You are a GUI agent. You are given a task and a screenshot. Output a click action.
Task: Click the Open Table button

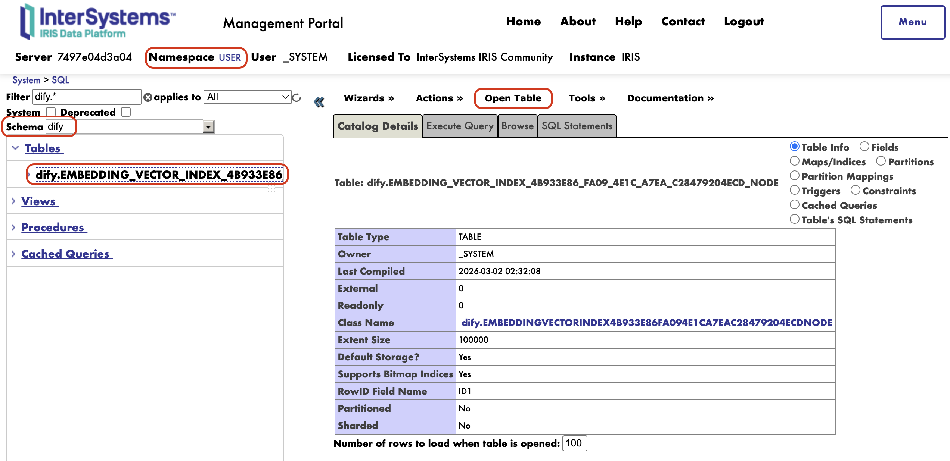[x=513, y=98]
